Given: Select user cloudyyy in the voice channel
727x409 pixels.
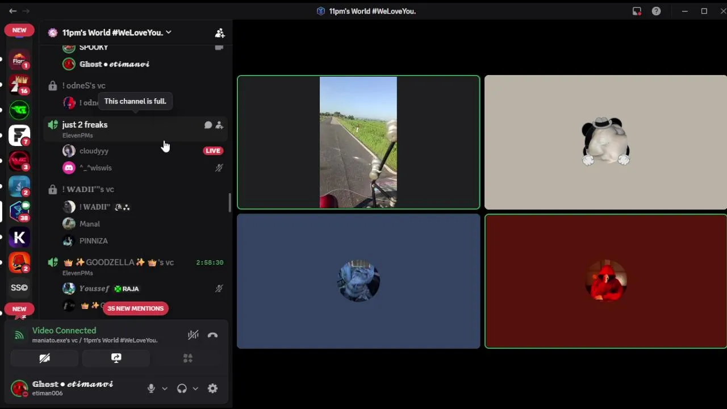Looking at the screenshot, I should pos(94,151).
